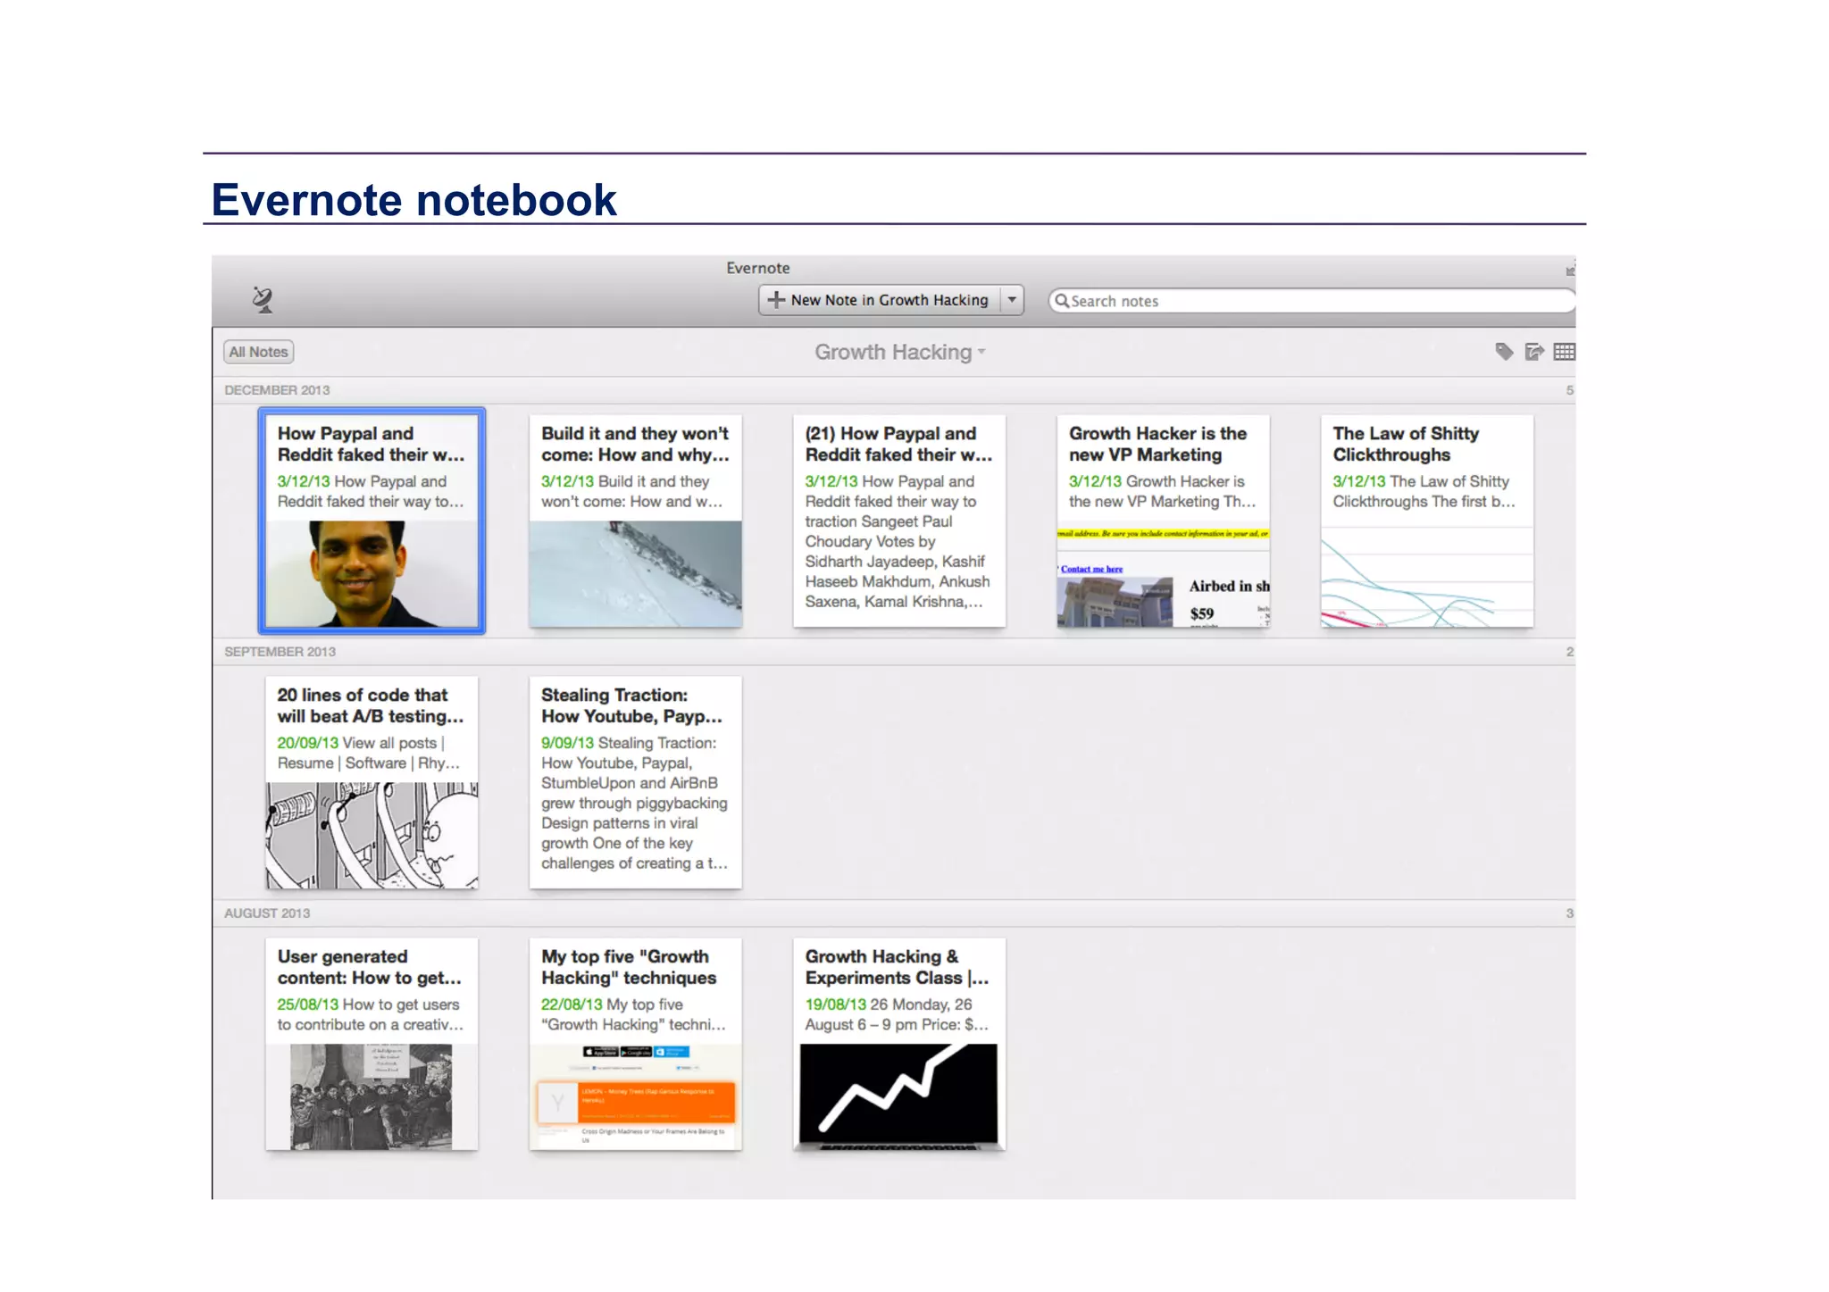
Task: Open the 20 lines of code note
Action: [372, 782]
